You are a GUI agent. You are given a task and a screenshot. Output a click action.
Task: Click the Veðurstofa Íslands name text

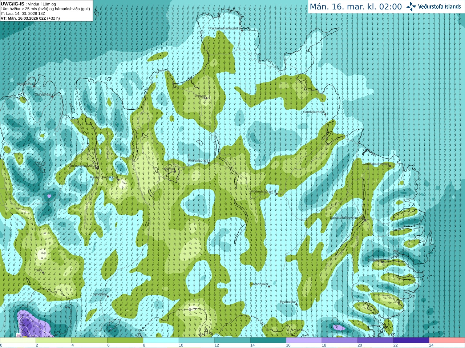[440, 7]
